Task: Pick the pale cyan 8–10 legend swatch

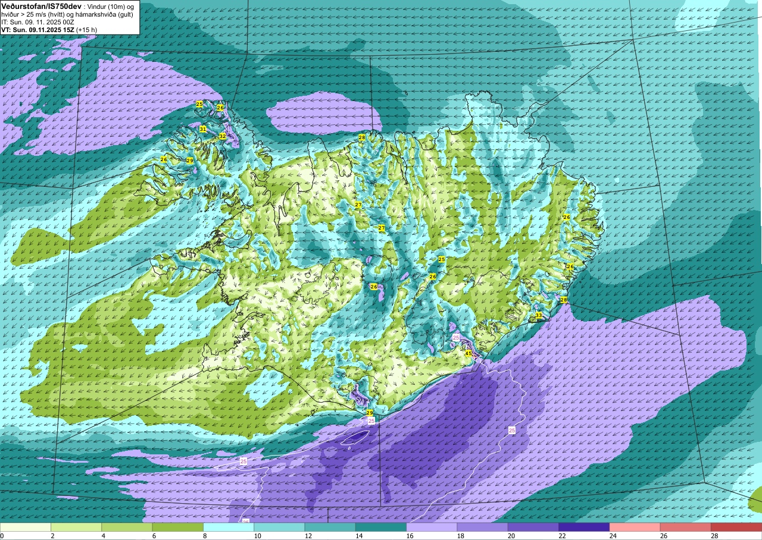Action: (229, 527)
